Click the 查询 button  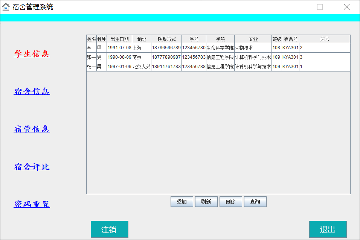[x=255, y=202]
